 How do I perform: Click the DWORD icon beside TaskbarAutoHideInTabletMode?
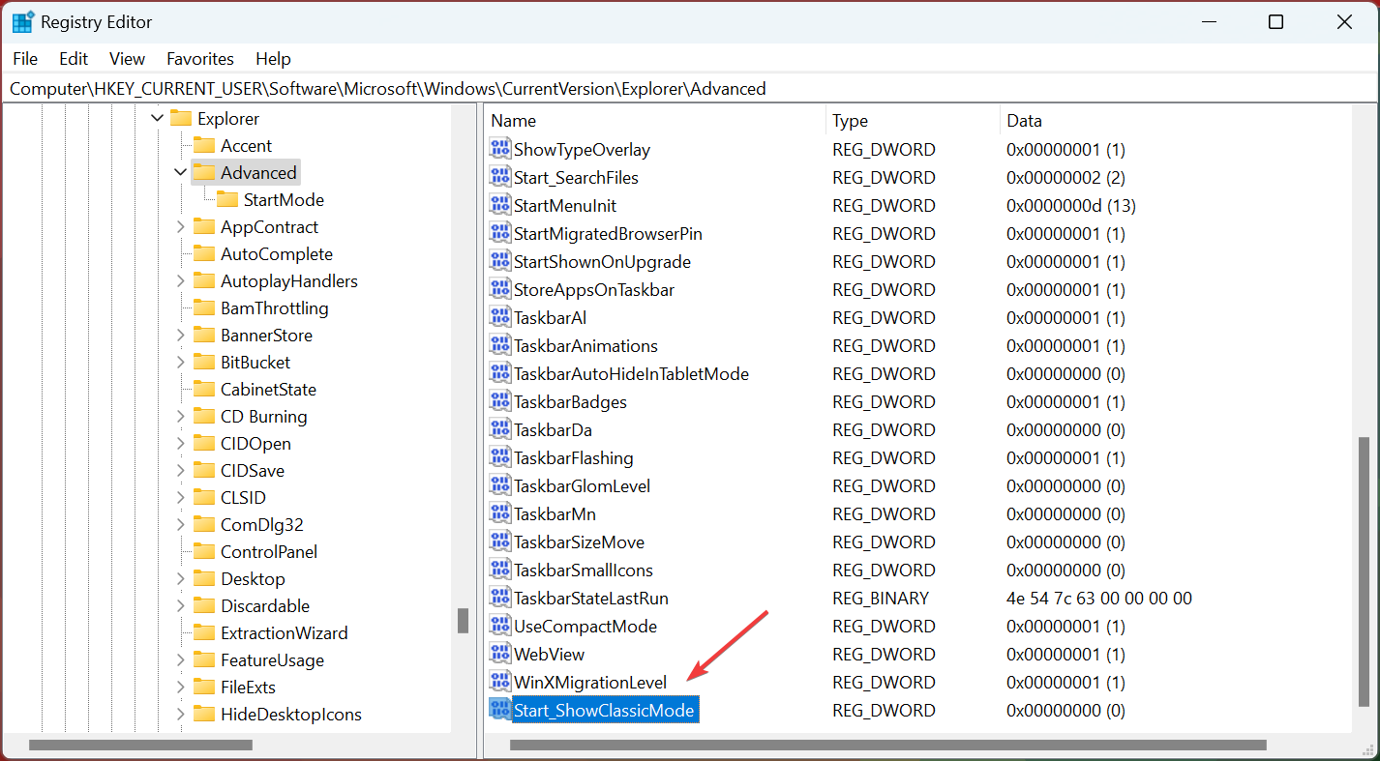(499, 373)
